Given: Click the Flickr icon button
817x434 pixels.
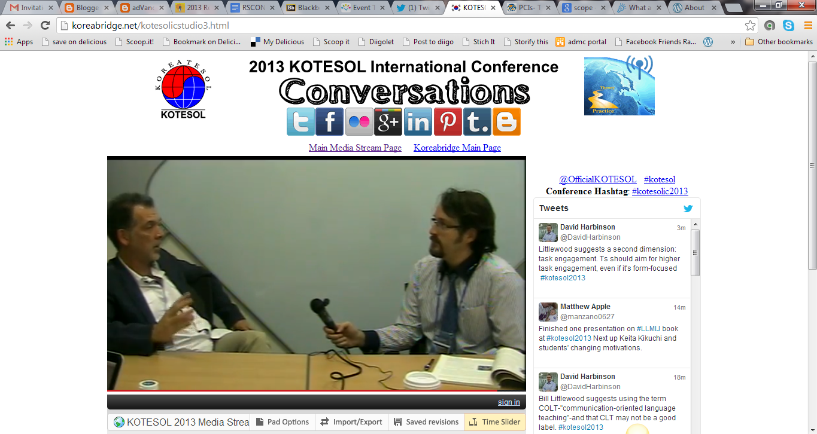Looking at the screenshot, I should 359,122.
